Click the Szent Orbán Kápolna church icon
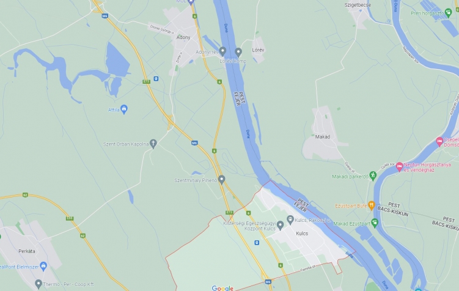The height and width of the screenshot is (291, 459). pos(153,144)
